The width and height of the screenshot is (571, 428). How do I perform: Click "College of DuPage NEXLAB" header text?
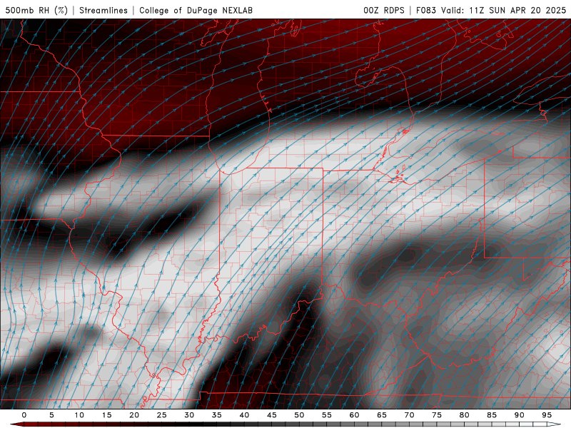[196, 10]
